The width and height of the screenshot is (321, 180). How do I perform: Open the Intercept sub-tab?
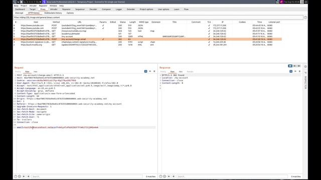pos(19,13)
